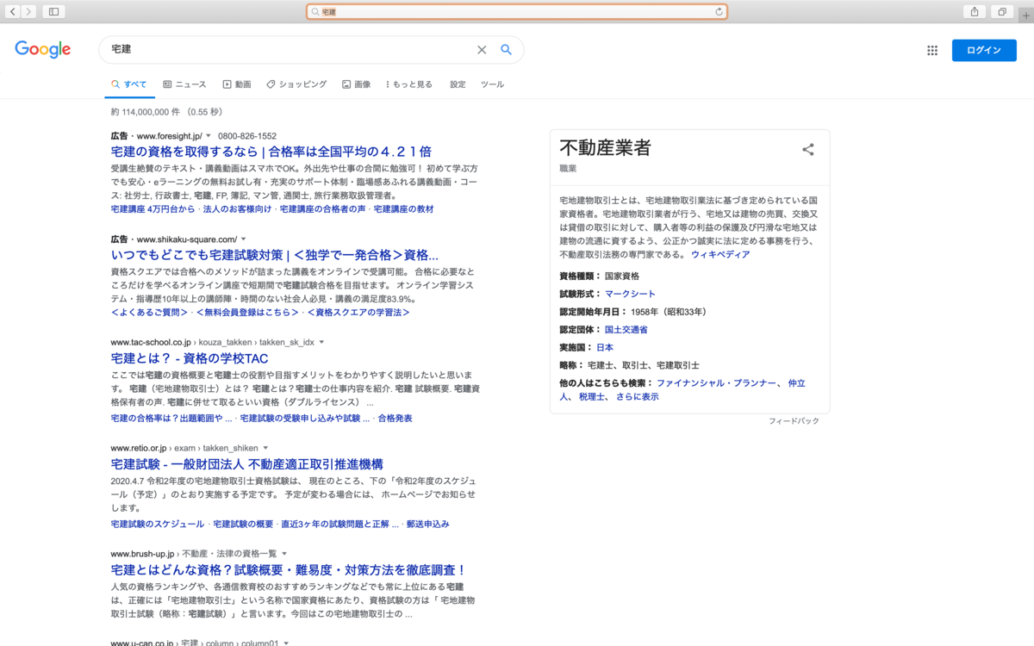Share the 不動産業者 knowledge panel
The width and height of the screenshot is (1034, 646).
pyautogui.click(x=808, y=150)
